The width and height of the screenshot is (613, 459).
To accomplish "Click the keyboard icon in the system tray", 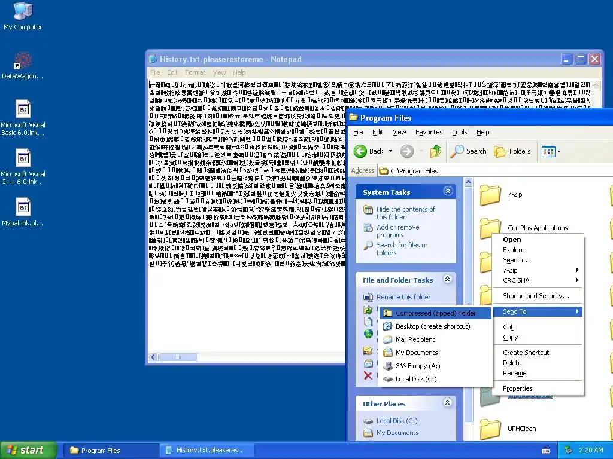I will point(546,451).
